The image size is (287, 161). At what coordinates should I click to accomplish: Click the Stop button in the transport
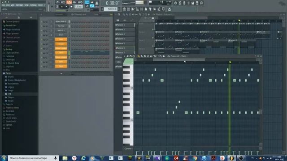tap(66, 7)
